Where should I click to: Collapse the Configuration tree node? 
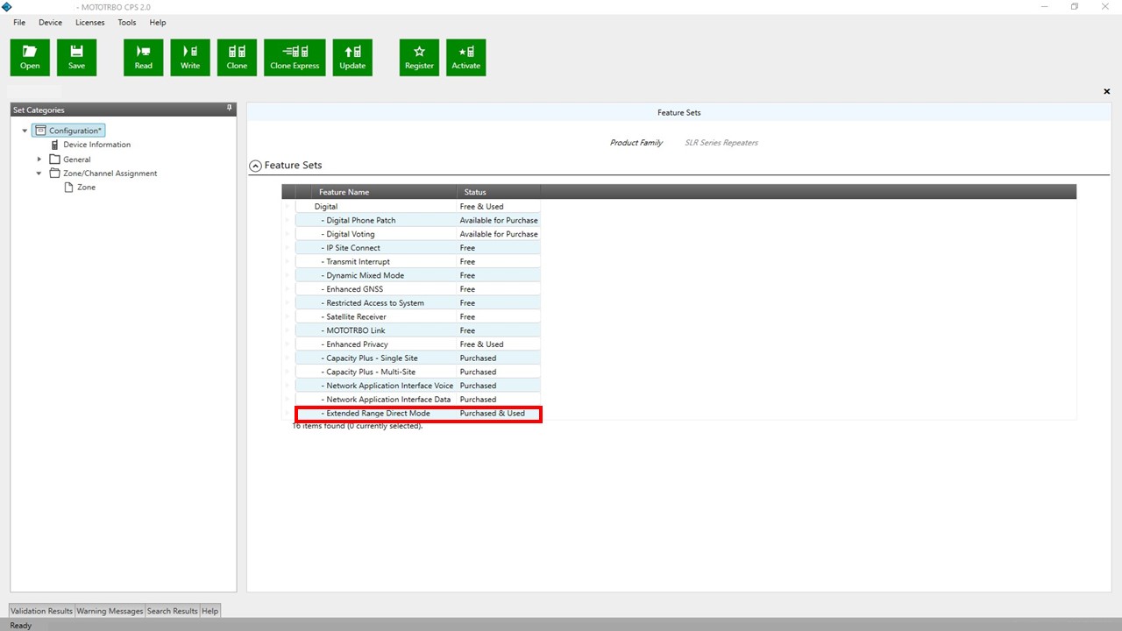25,130
